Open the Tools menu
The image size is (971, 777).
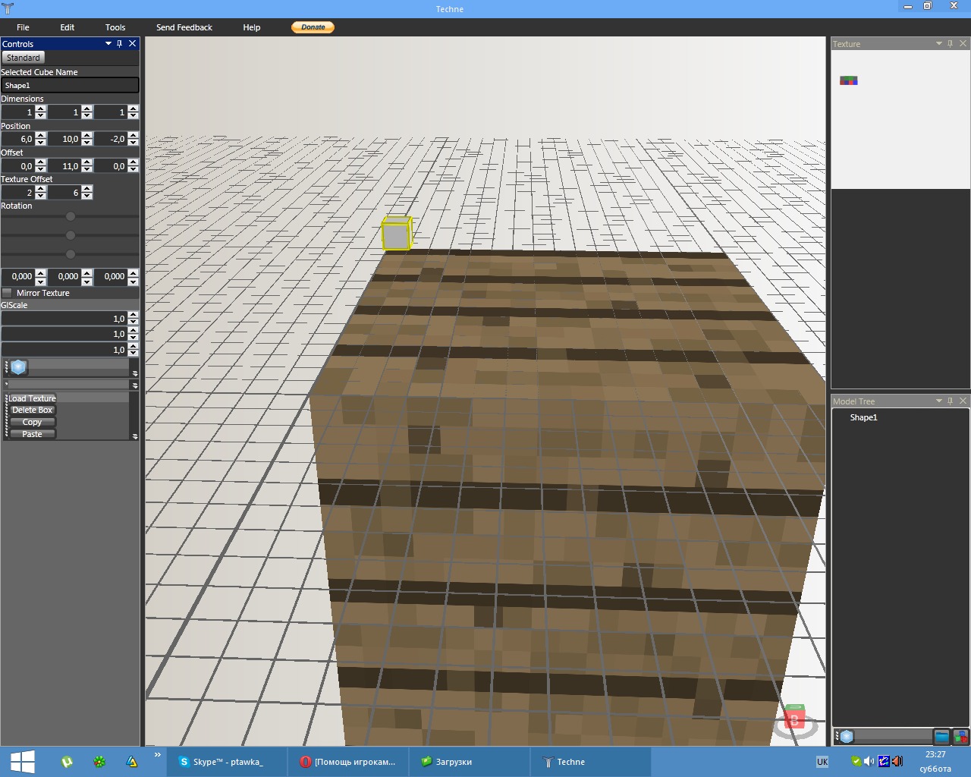(115, 27)
